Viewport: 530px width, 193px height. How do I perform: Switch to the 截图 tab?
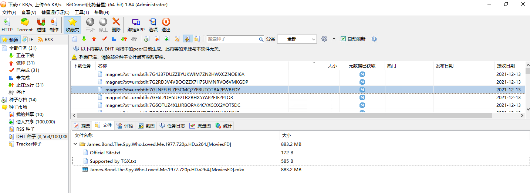click(x=146, y=126)
